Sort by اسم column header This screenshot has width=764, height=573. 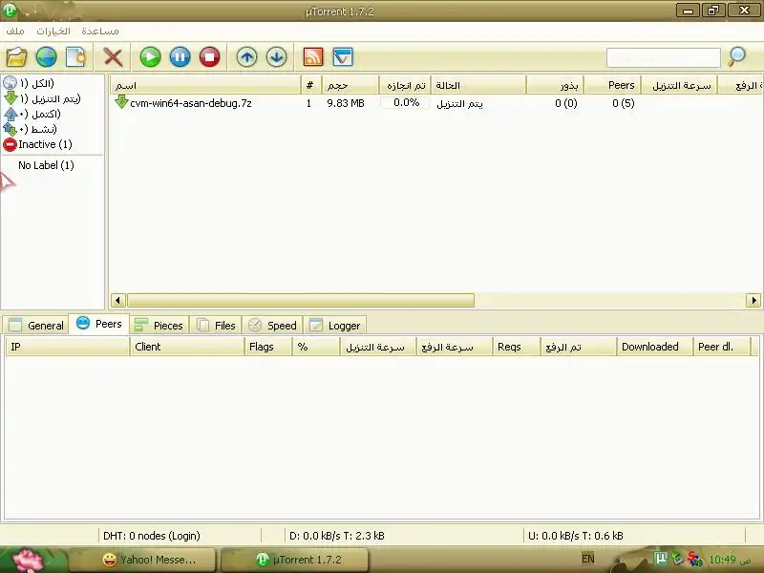(205, 85)
